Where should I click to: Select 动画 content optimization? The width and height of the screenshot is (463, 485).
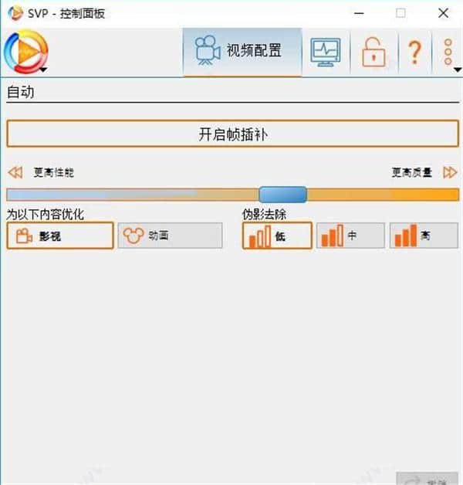pos(170,236)
